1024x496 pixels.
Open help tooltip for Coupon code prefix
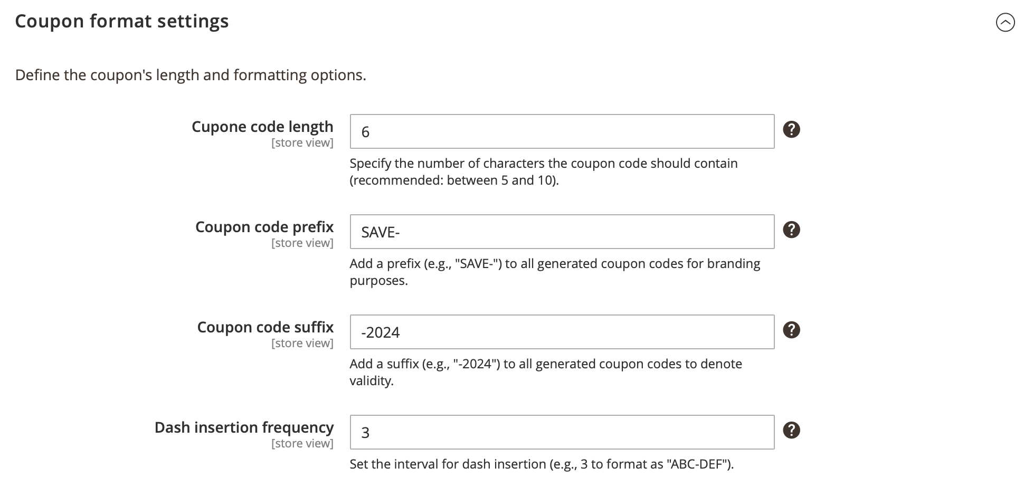[791, 230]
